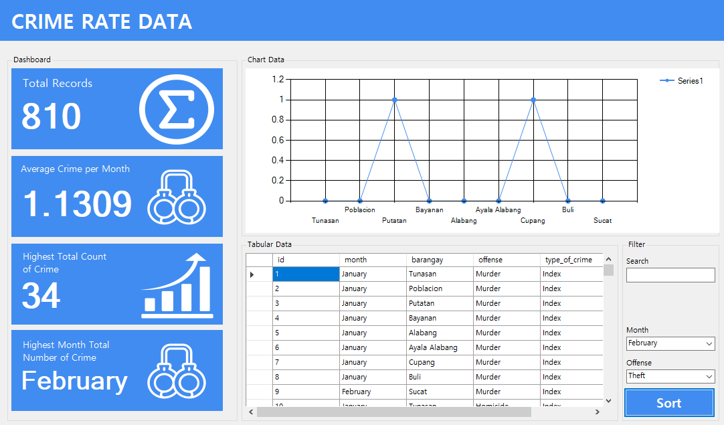Open the Month dropdown showing February
Screen dimensions: 724x425
pyautogui.click(x=670, y=343)
